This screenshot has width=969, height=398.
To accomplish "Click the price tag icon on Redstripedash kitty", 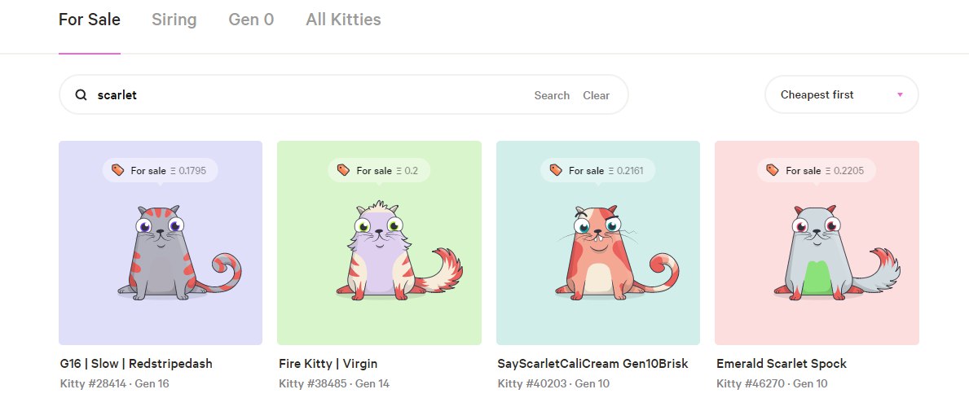I will tap(117, 169).
